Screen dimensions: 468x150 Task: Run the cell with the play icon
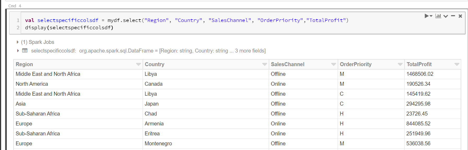click(x=426, y=16)
